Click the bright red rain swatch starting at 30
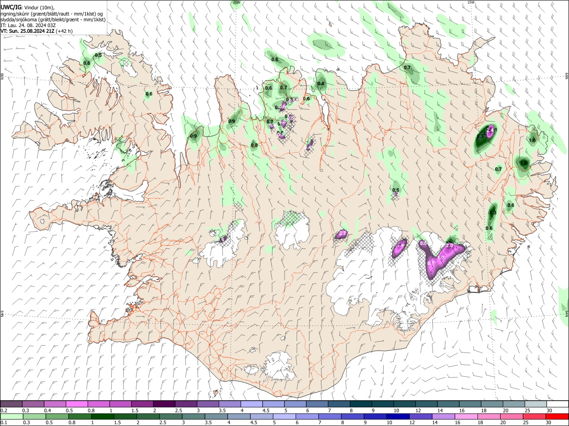This screenshot has height=426, width=569. (557, 416)
